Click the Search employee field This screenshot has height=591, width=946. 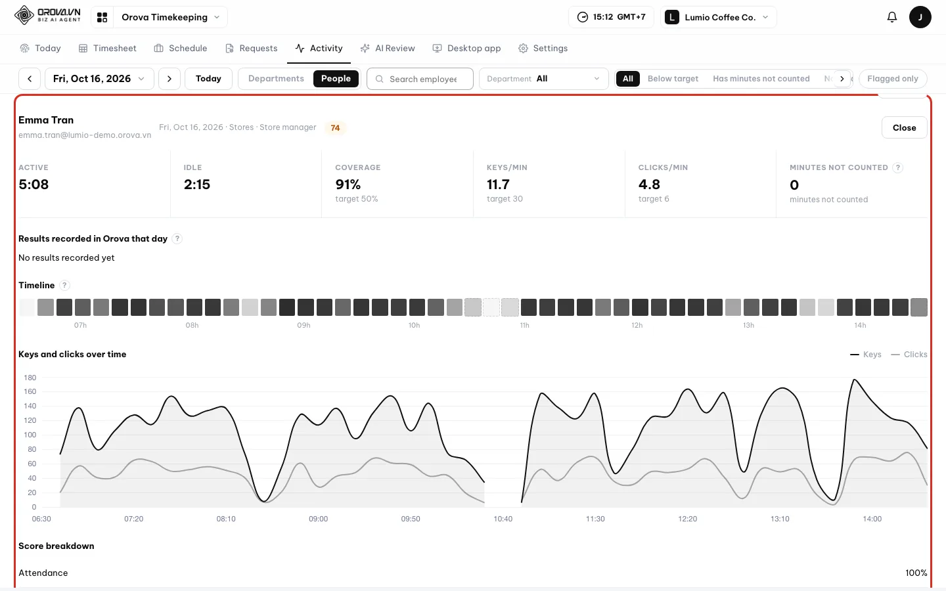pyautogui.click(x=420, y=79)
